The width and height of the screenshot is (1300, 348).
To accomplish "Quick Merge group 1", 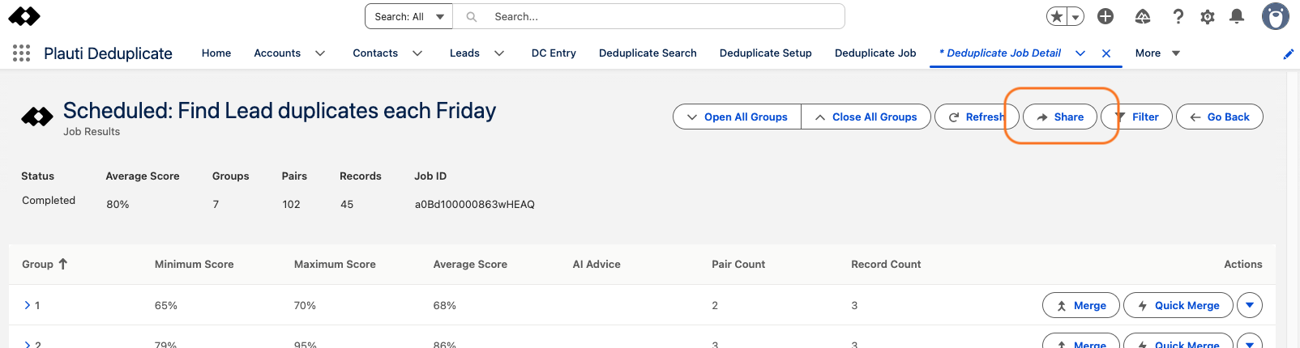I will 1178,305.
